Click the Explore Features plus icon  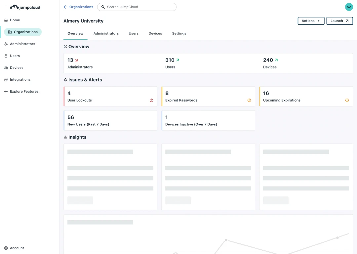pos(6,92)
